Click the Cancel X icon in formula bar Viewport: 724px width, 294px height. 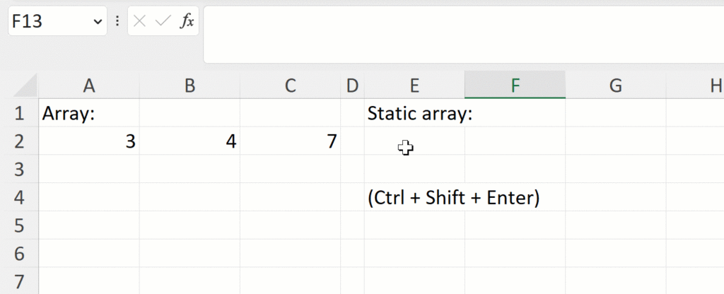point(139,21)
